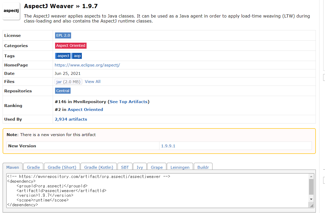This screenshot has height=213, width=325.
Task: Open the View All files link
Action: tap(93, 82)
